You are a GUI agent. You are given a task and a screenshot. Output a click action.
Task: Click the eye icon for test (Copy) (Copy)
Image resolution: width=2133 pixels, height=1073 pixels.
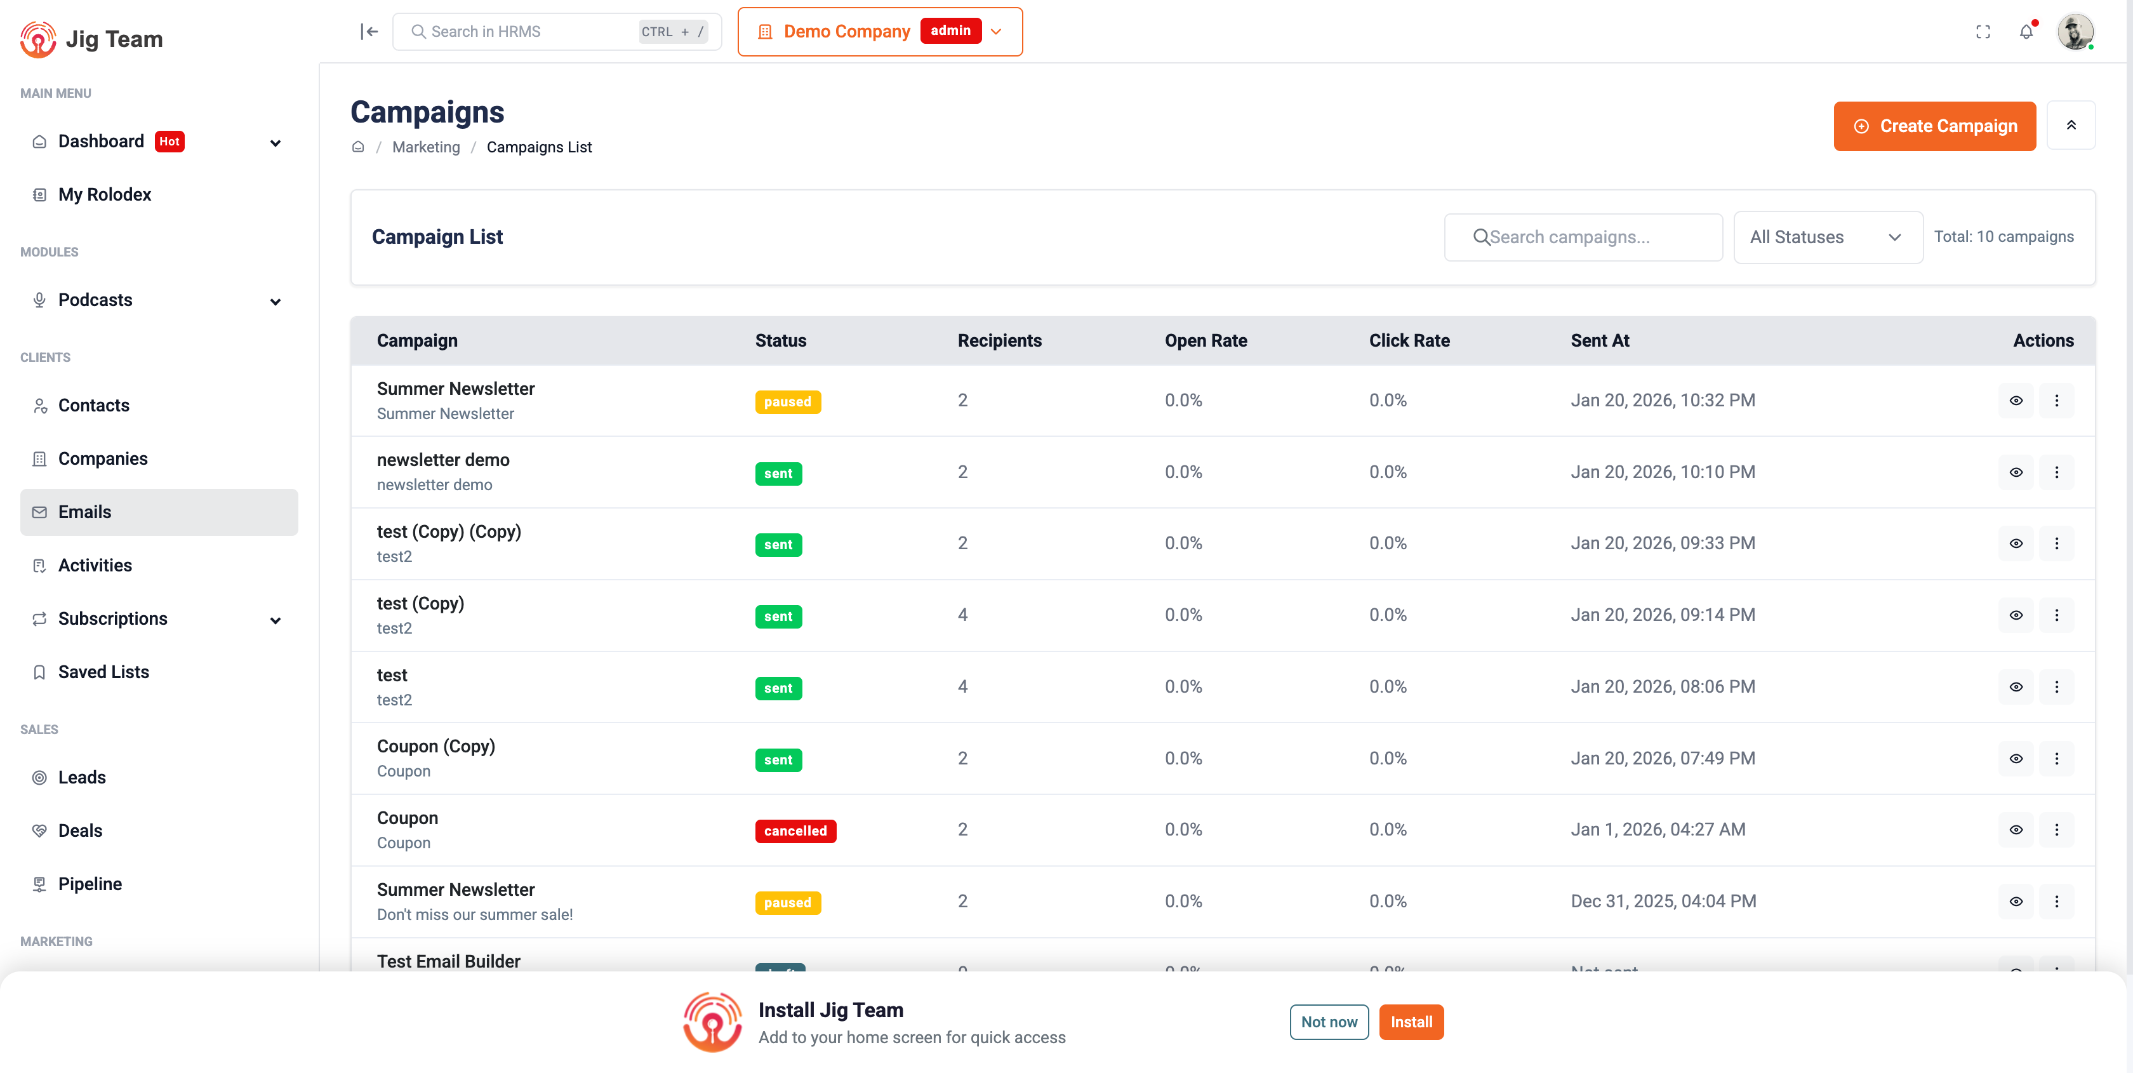coord(2016,543)
